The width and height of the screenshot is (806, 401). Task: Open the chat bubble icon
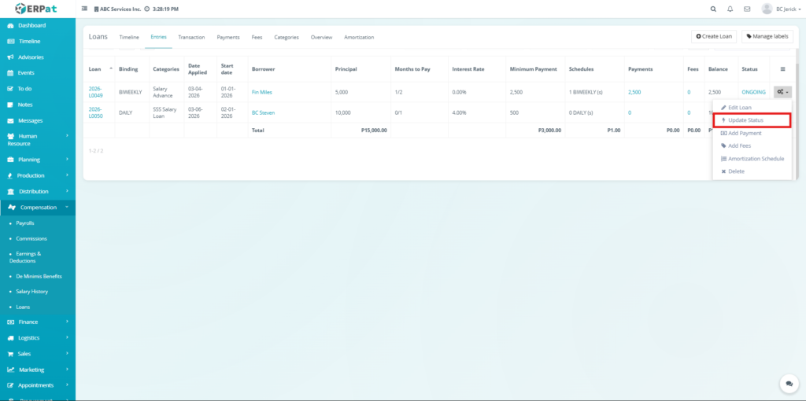pos(789,383)
